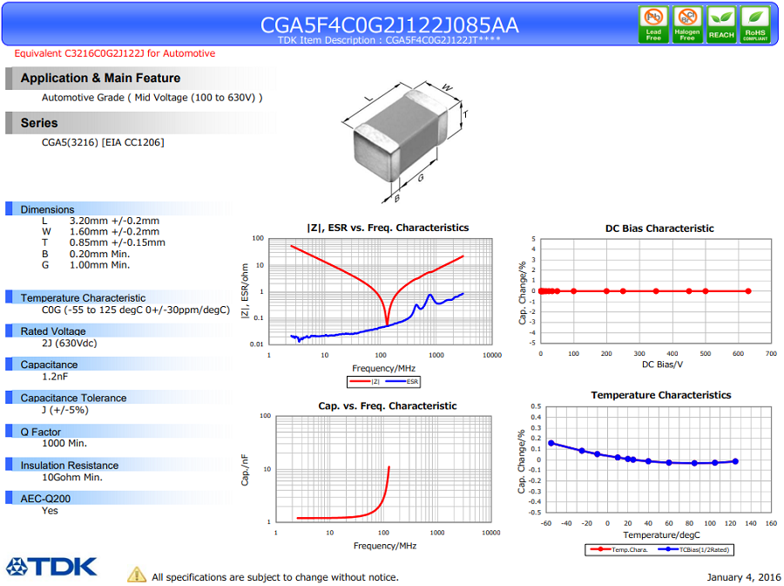Click the TCBias(1/2Rated) legend entry
This screenshot has height=586, width=784.
[x=694, y=550]
